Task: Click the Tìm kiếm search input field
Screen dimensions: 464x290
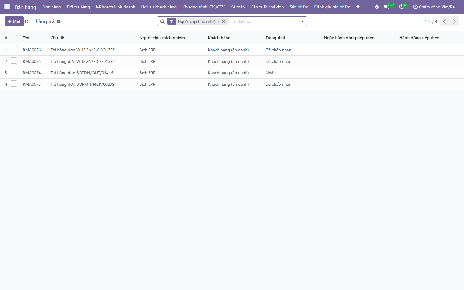Action: pos(263,21)
